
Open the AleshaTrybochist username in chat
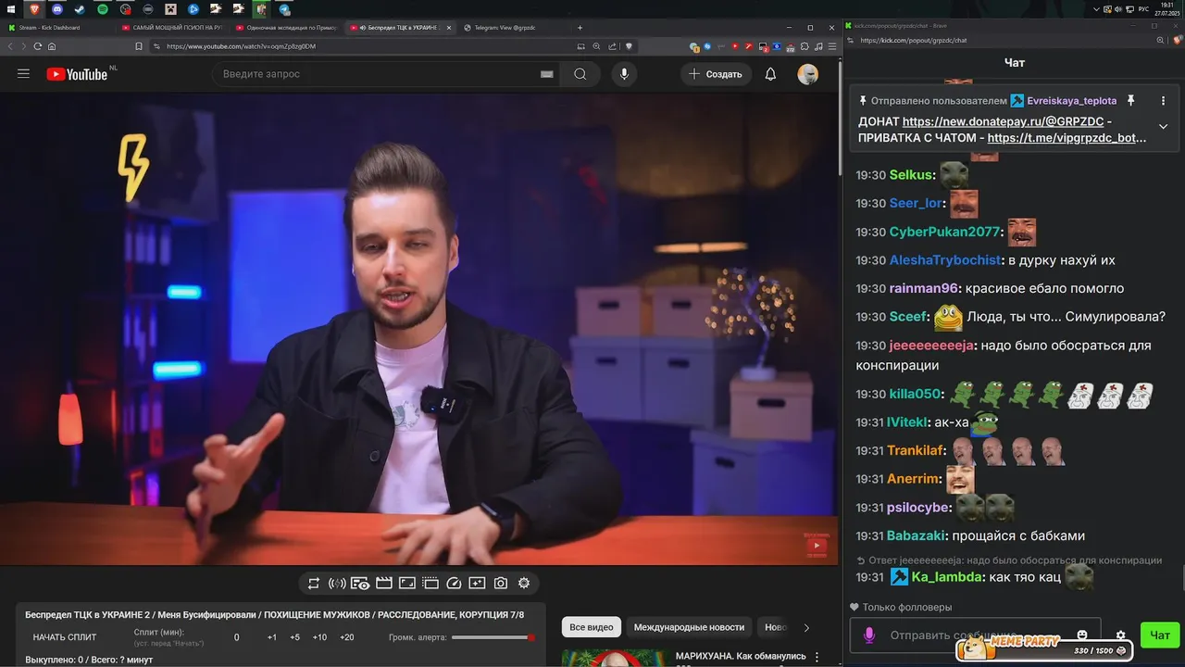tap(945, 260)
